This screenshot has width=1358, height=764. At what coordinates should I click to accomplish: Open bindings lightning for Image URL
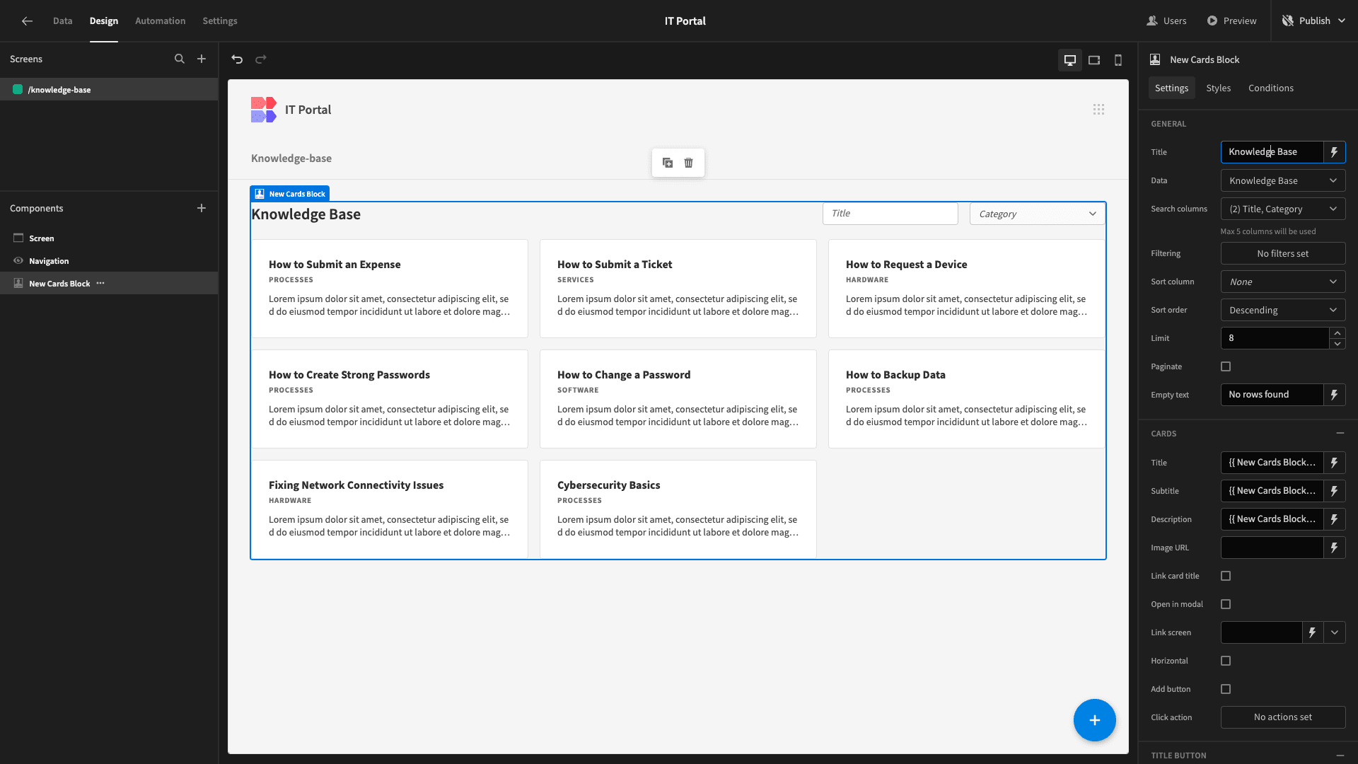coord(1334,548)
